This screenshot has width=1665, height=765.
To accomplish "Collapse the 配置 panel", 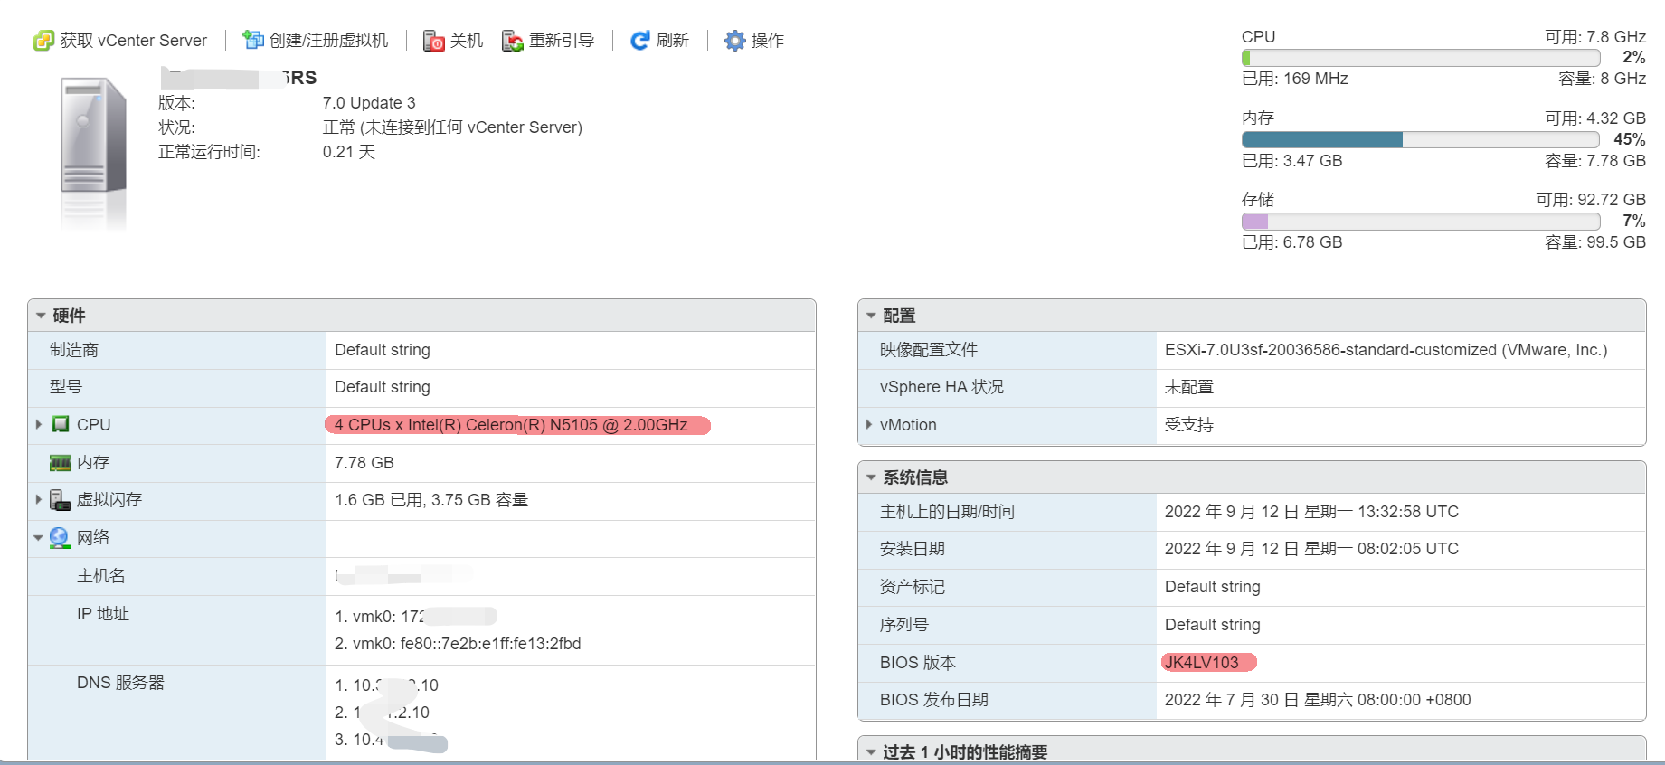I will [871, 316].
